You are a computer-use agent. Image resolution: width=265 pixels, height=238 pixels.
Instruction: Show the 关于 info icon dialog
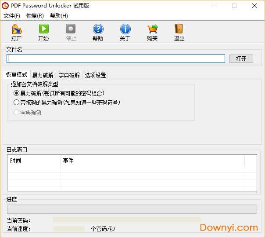click(125, 29)
